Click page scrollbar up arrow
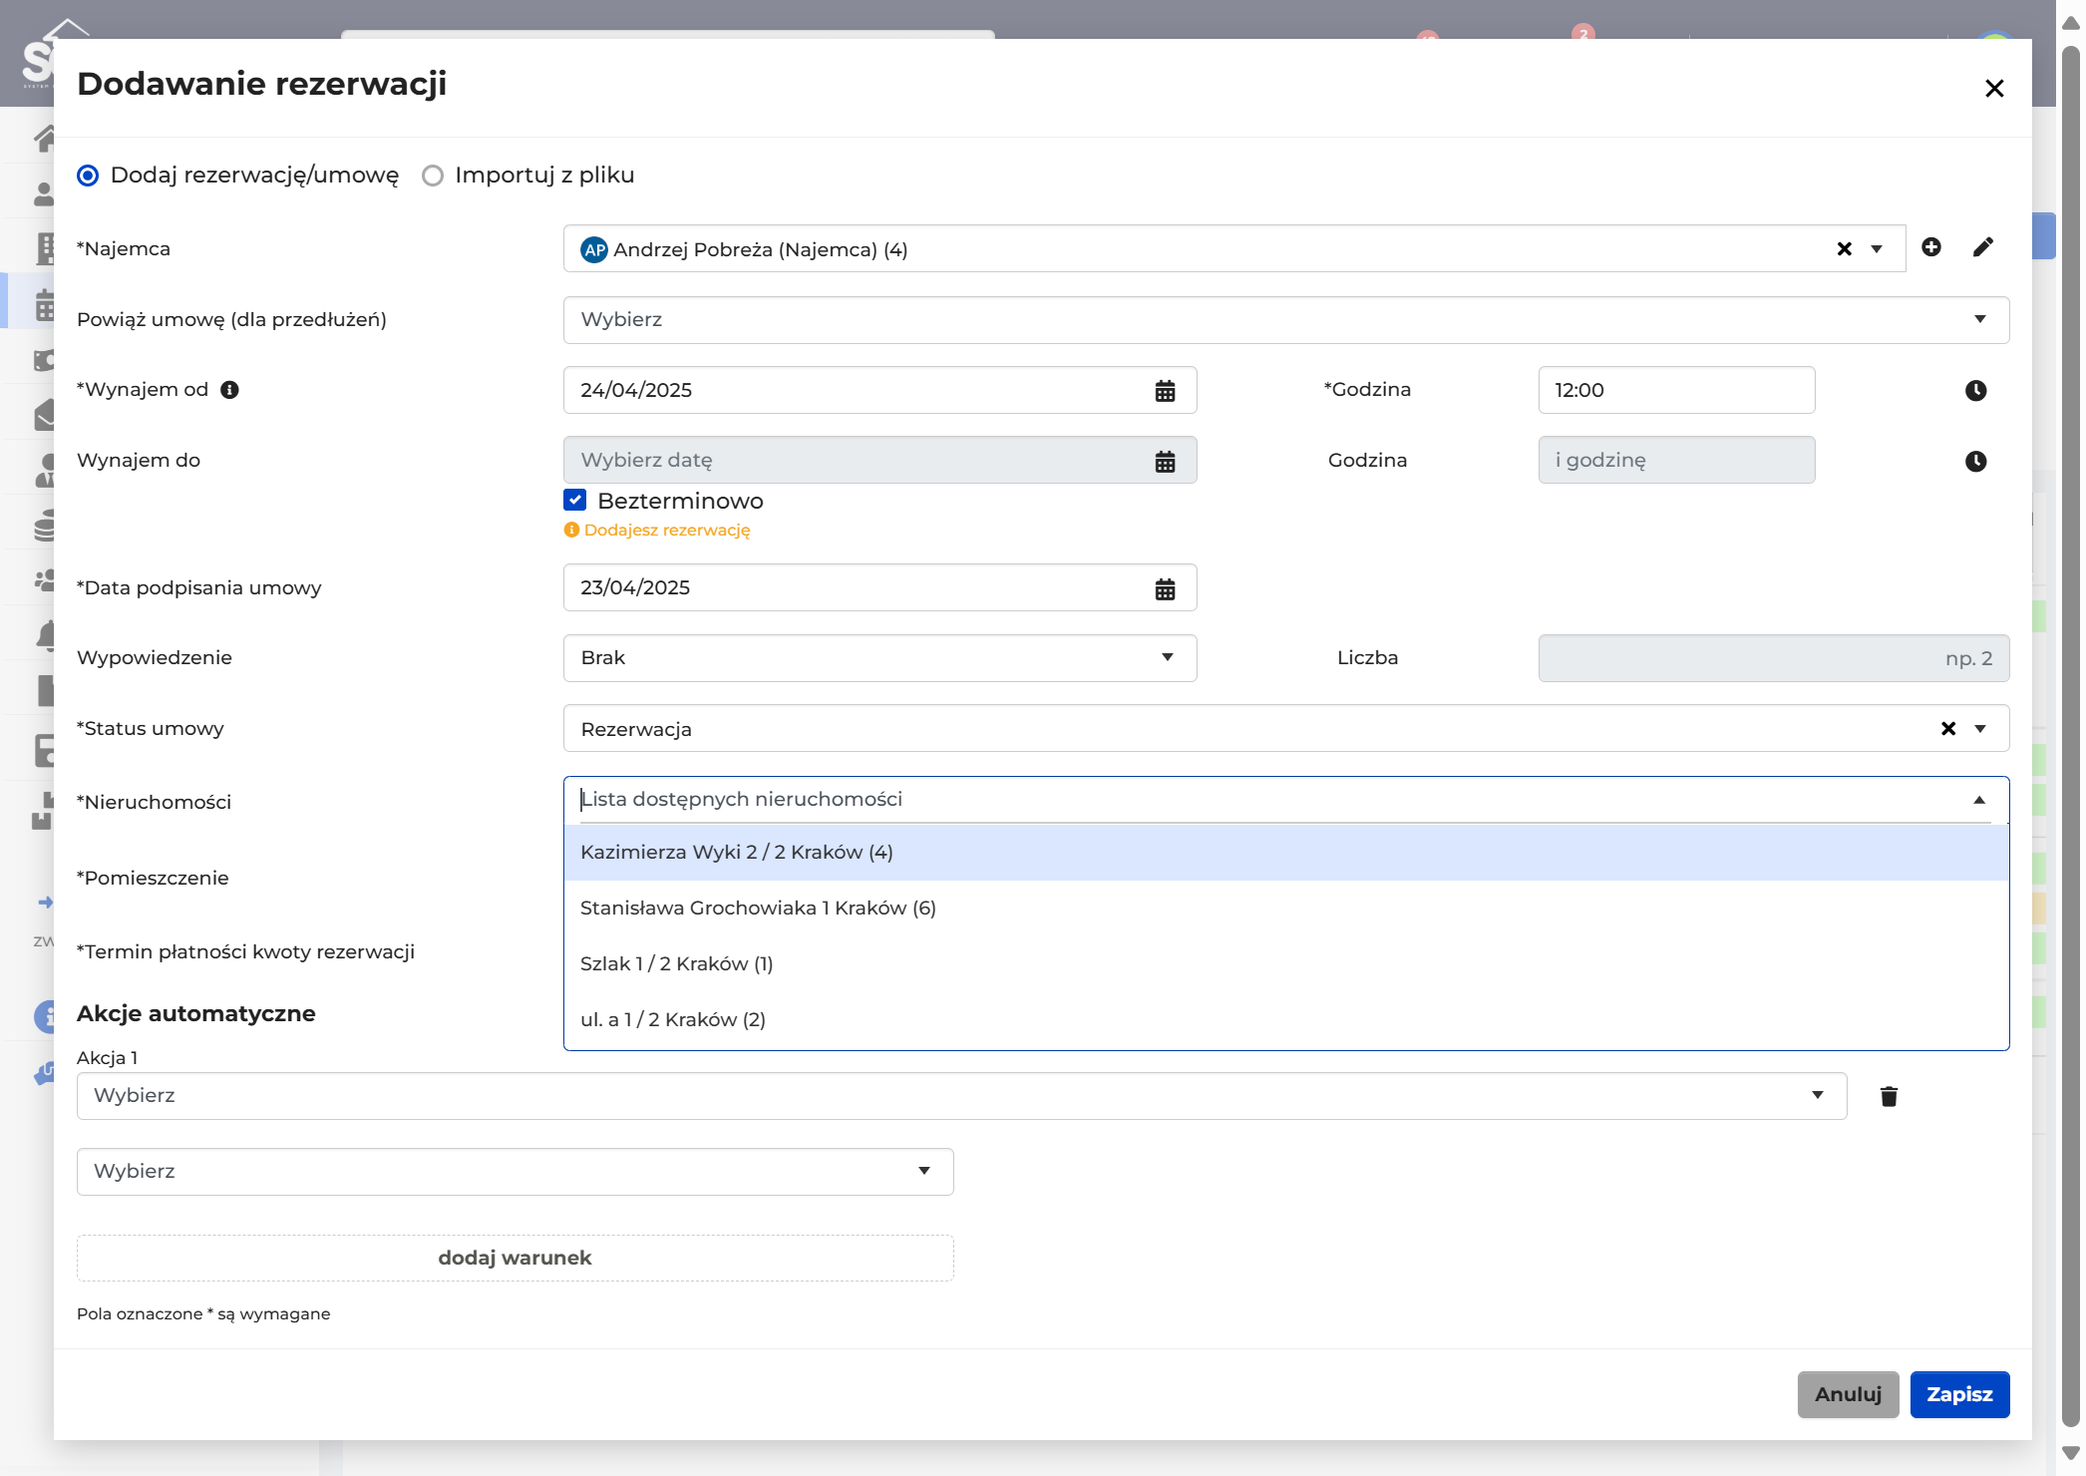 2070,24
